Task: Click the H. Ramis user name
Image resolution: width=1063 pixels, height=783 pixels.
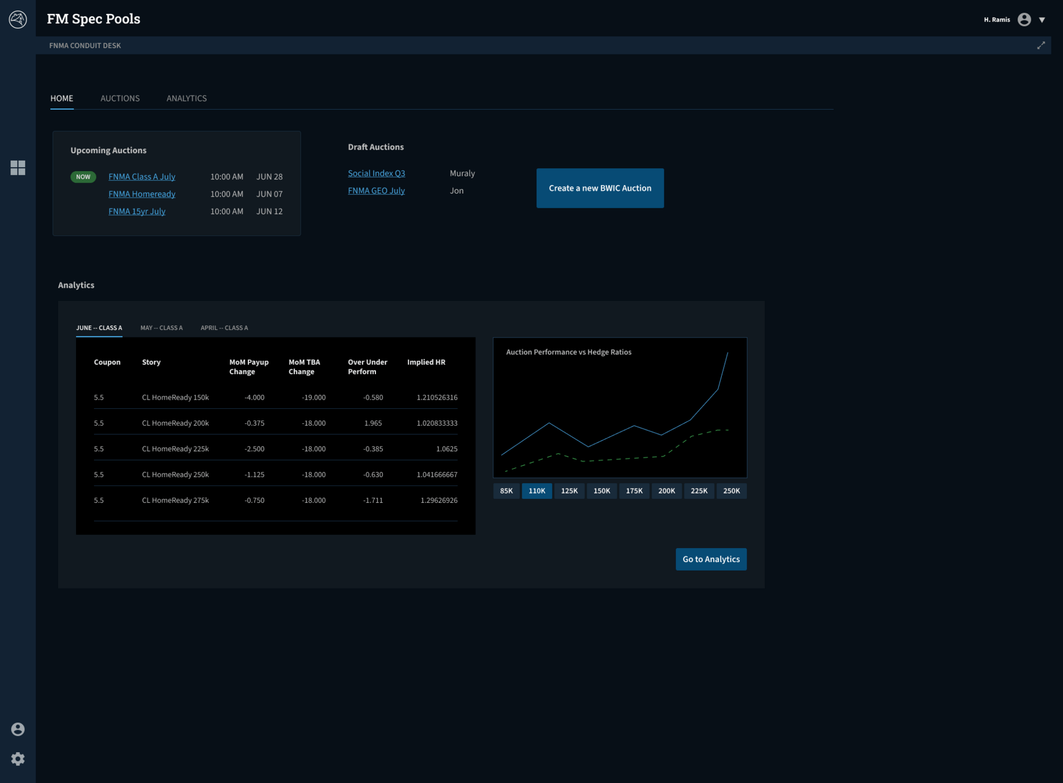Action: tap(997, 20)
